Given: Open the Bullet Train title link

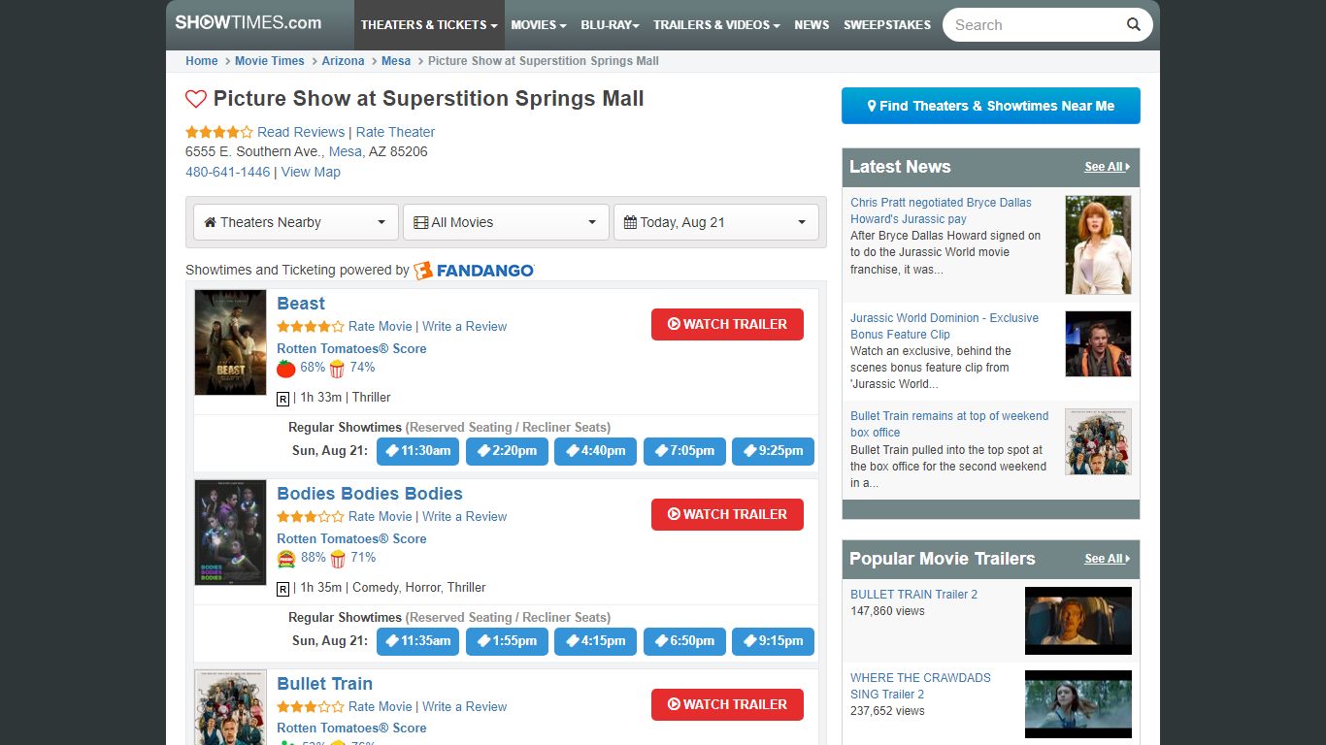Looking at the screenshot, I should point(324,684).
